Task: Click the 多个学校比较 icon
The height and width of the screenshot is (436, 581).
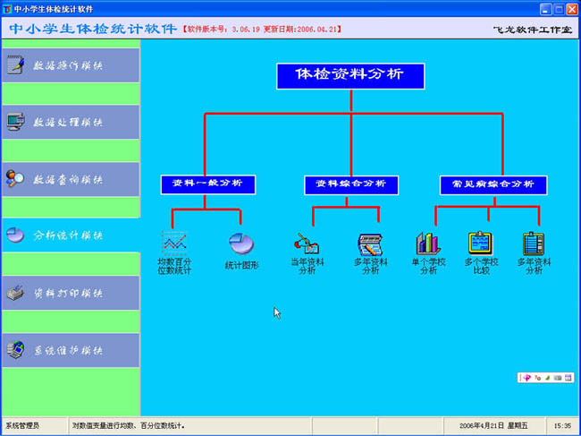Action: [481, 244]
